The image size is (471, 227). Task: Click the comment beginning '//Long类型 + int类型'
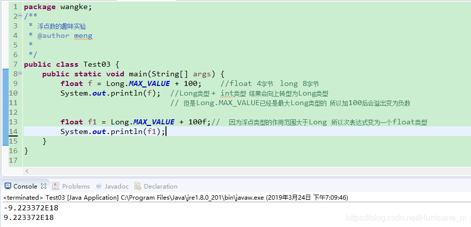pyautogui.click(x=249, y=94)
